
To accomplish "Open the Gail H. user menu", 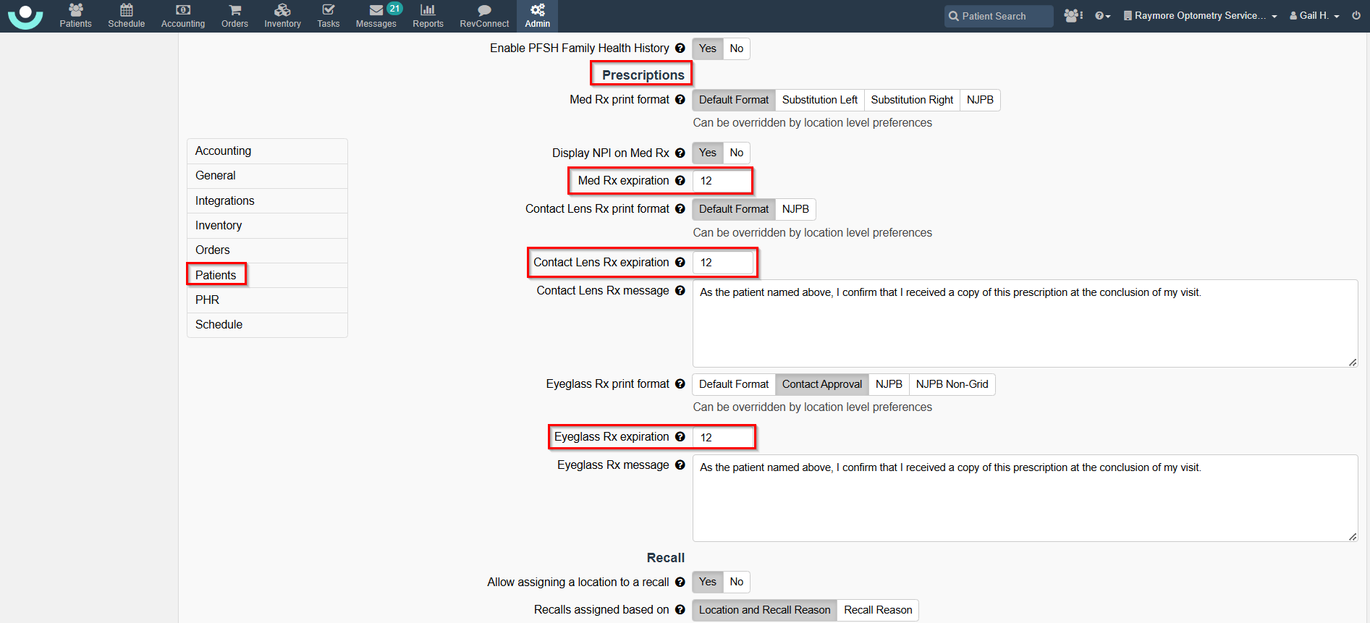I will tap(1314, 16).
